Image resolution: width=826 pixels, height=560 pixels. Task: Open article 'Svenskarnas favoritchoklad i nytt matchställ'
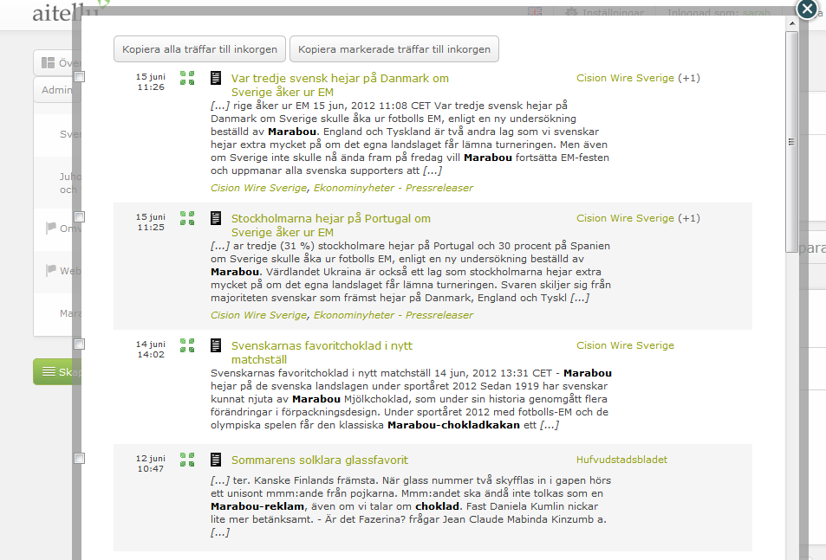(322, 353)
